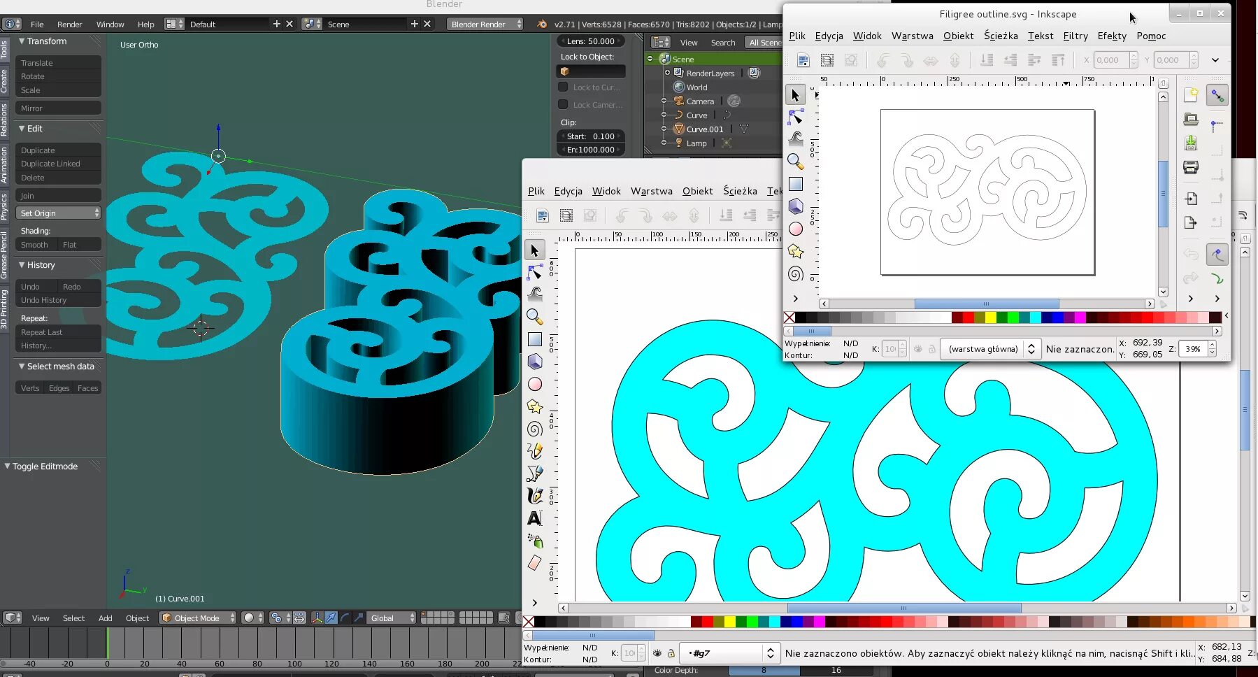Click the Smooth shading button
The height and width of the screenshot is (677, 1258).
[36, 245]
